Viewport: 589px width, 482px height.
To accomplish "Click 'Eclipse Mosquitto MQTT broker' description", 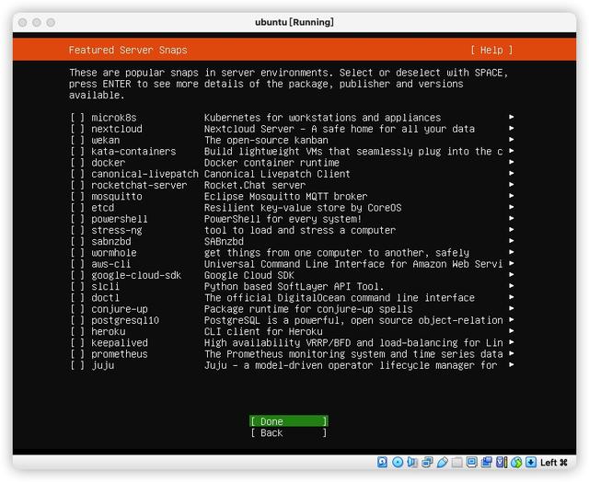I will 286,197.
